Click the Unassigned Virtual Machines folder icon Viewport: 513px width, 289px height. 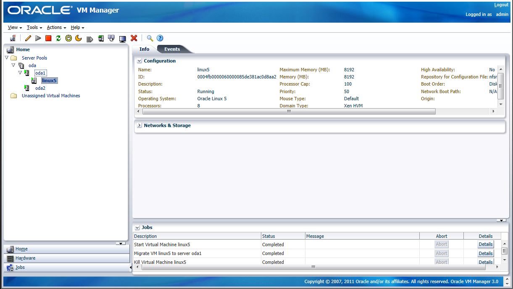[13, 96]
